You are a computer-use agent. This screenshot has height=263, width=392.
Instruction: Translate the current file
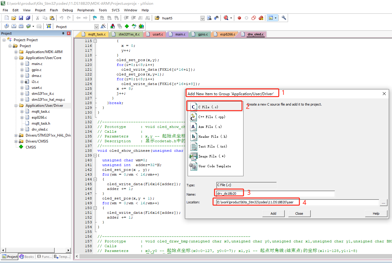pyautogui.click(x=7, y=26)
